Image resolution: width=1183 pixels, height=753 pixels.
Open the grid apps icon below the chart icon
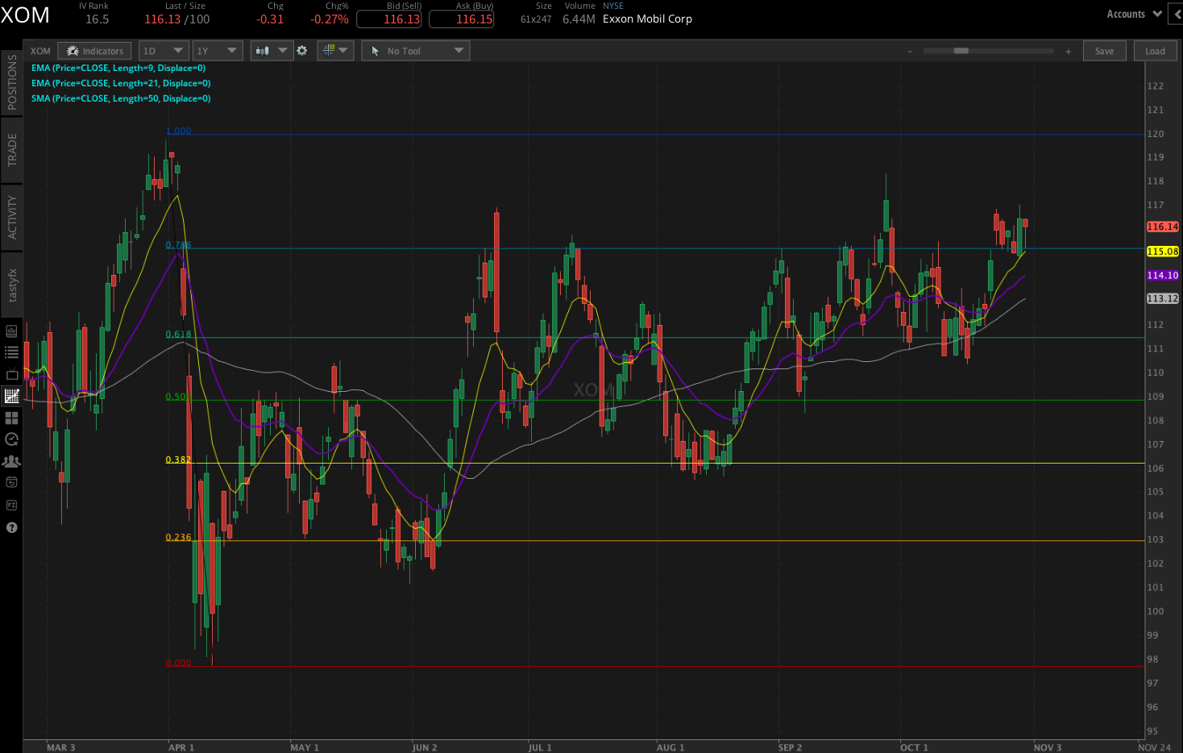[x=11, y=418]
